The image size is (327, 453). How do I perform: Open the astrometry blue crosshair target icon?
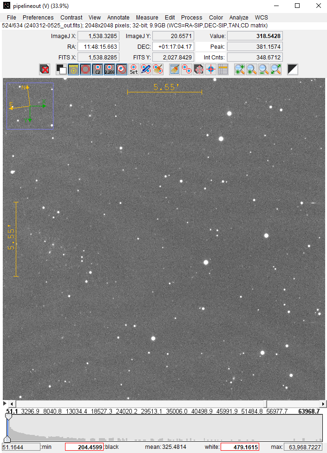click(x=210, y=70)
